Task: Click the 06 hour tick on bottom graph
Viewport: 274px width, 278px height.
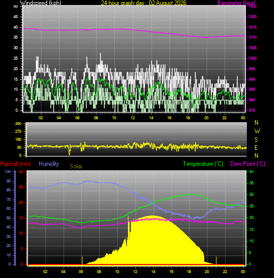Action: point(81,271)
